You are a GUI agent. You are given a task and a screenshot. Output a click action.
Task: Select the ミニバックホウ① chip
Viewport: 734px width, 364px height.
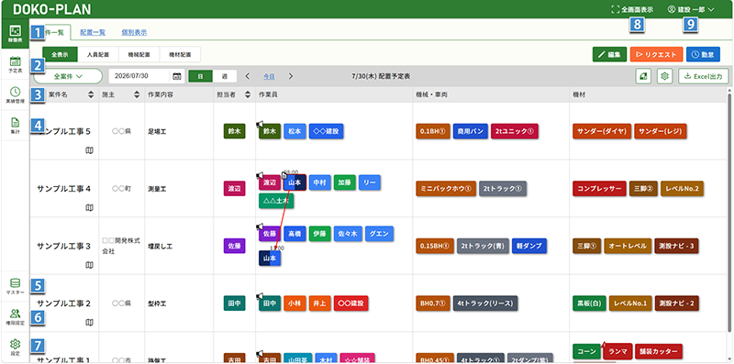tap(446, 189)
